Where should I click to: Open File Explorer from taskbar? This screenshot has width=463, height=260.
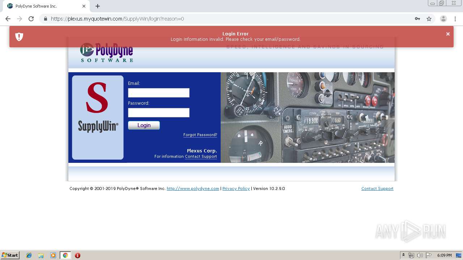[x=41, y=255]
